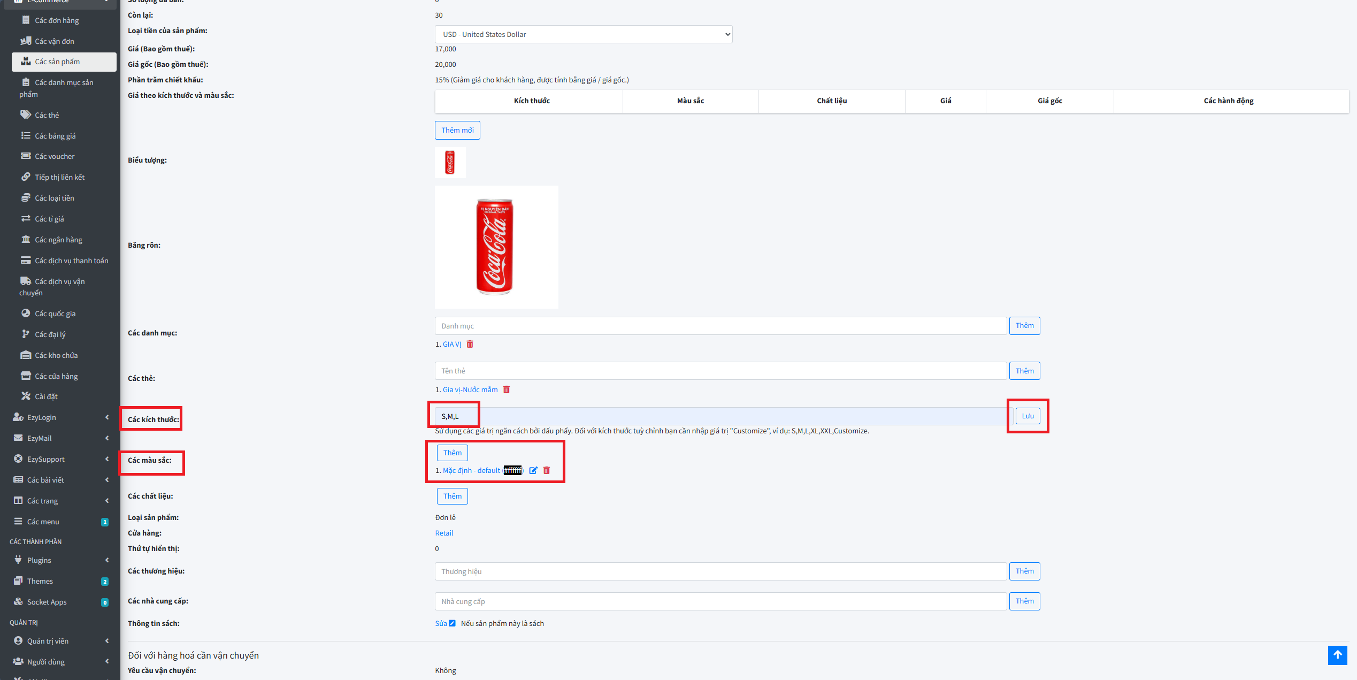Click the Coca-Cola banner image
The width and height of the screenshot is (1357, 680).
(x=496, y=247)
